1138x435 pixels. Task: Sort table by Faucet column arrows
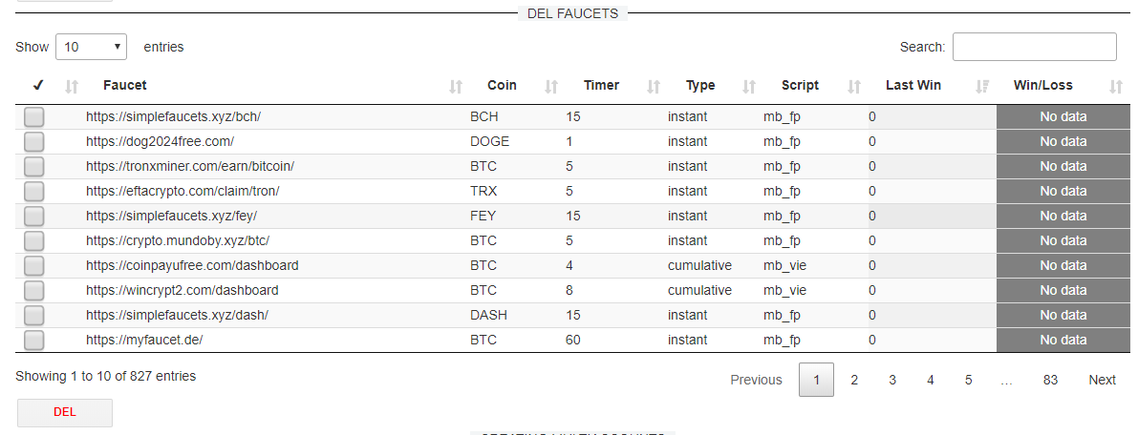click(456, 87)
